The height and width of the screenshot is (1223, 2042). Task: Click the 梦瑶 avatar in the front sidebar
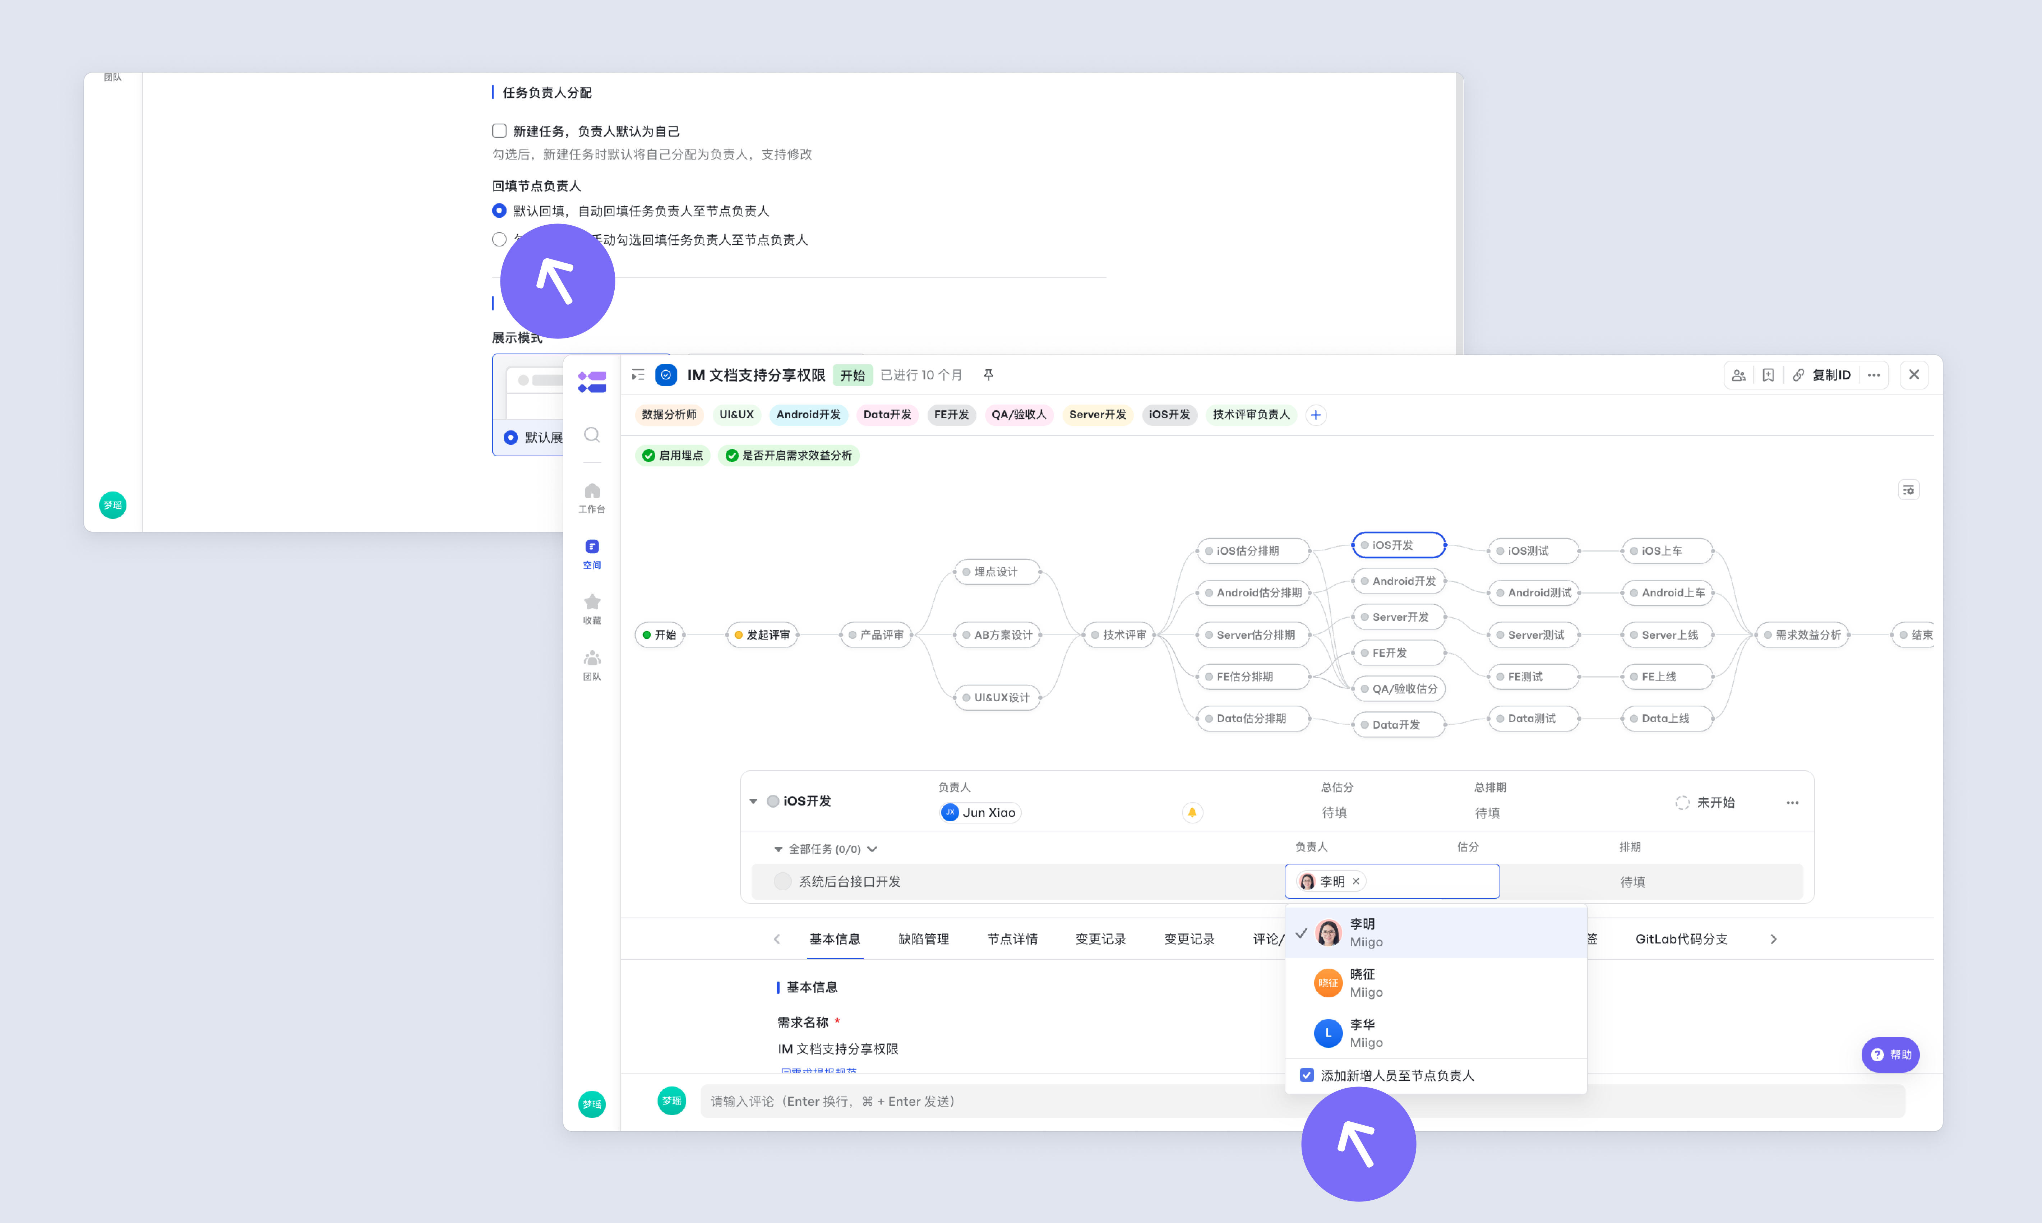pos(592,1104)
